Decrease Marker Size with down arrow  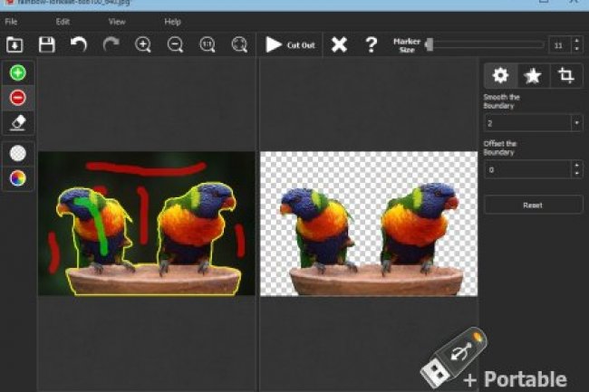(x=577, y=49)
